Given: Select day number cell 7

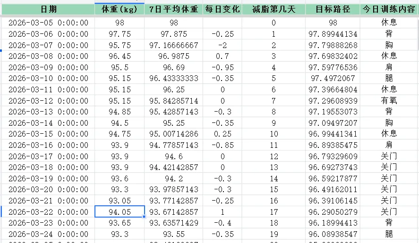Looking at the screenshot, I should pos(274,101).
